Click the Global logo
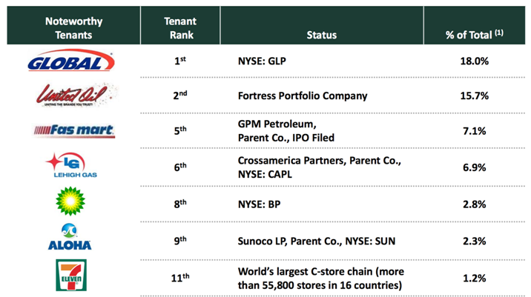Image resolution: width=531 pixels, height=297 pixels. tap(71, 61)
